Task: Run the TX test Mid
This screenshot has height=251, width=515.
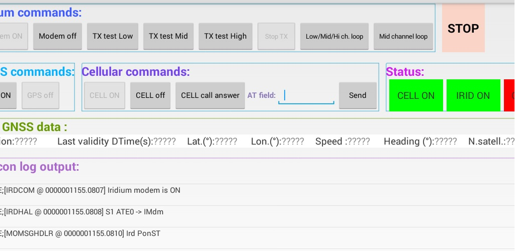Action: (168, 36)
